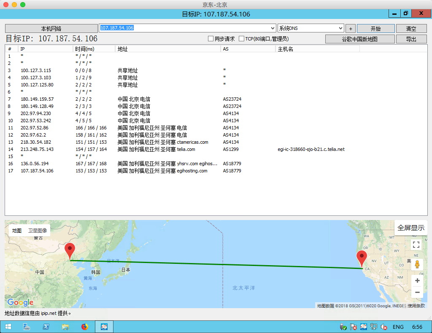432x333 pixels.
Task: Select hop 14 row with IP 213.248.75.143
Action: tap(37, 149)
